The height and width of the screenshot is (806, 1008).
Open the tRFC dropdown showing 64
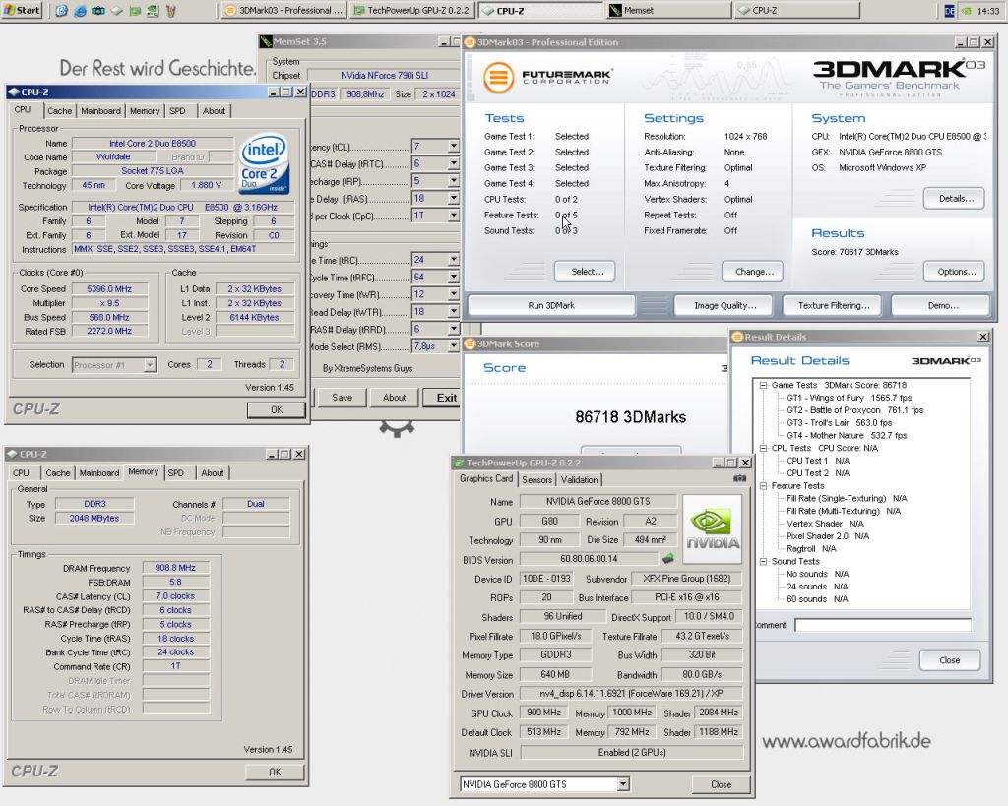click(453, 277)
